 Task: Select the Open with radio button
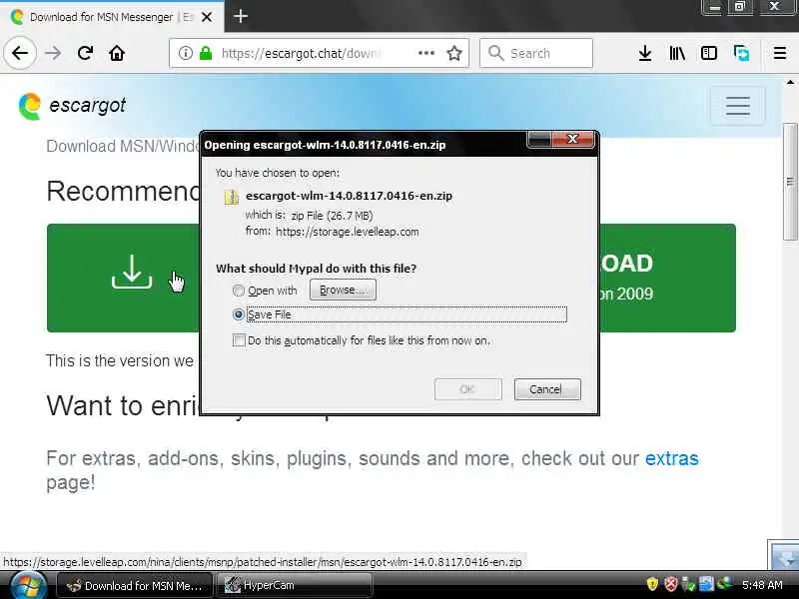pyautogui.click(x=238, y=291)
